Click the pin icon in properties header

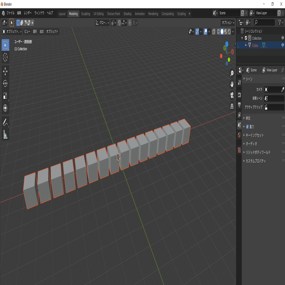(282, 70)
